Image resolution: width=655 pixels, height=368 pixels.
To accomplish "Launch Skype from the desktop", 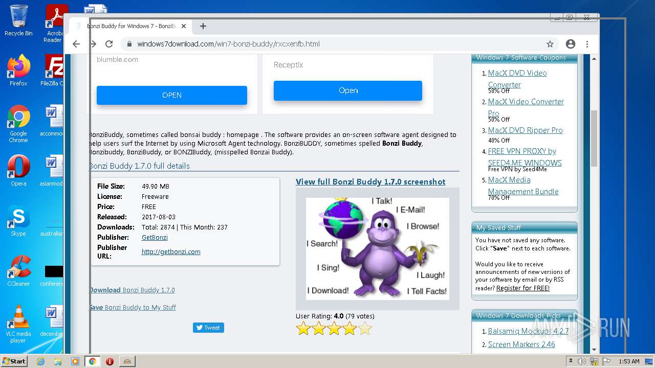I will [x=18, y=221].
